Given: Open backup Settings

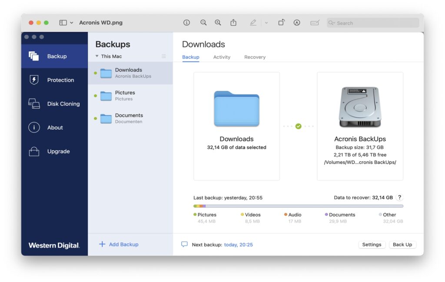Looking at the screenshot, I should (372, 245).
